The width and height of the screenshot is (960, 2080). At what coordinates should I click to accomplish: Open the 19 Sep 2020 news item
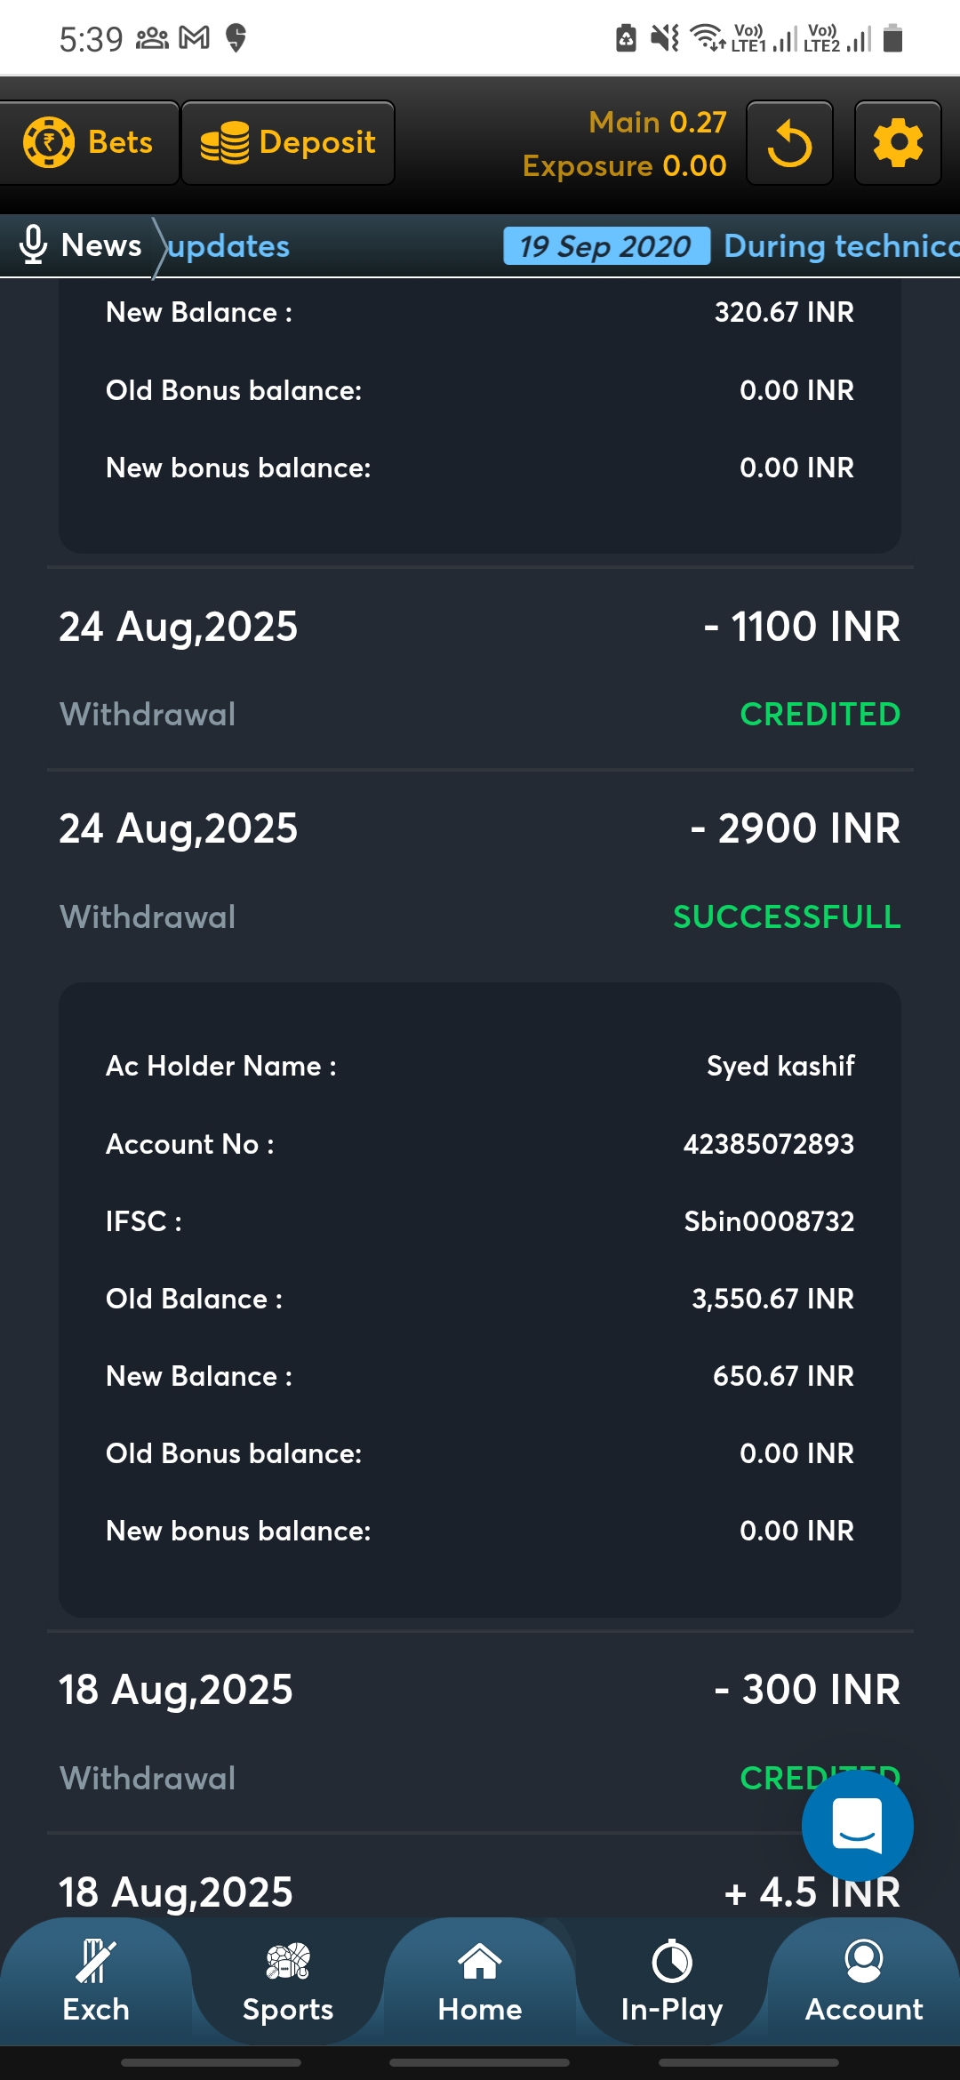[606, 246]
